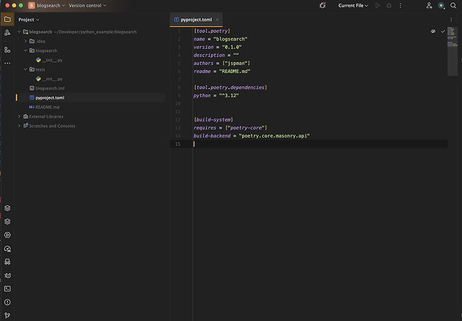Click the description = "" line
The image size is (462, 321).
216,55
